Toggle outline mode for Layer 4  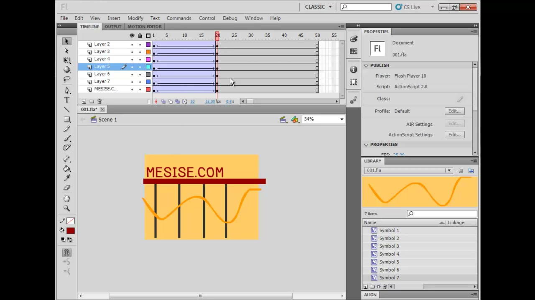coord(148,59)
